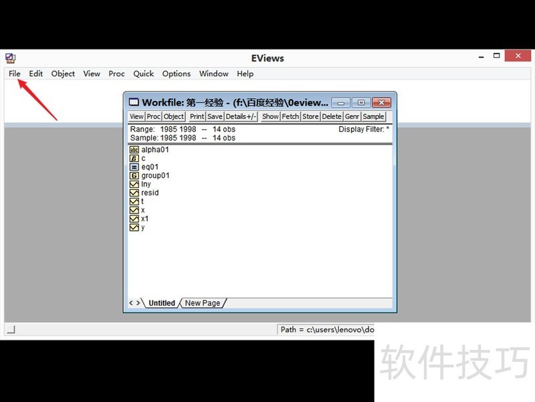Select the t series icon
Image resolution: width=535 pixels, height=402 pixels.
point(134,201)
